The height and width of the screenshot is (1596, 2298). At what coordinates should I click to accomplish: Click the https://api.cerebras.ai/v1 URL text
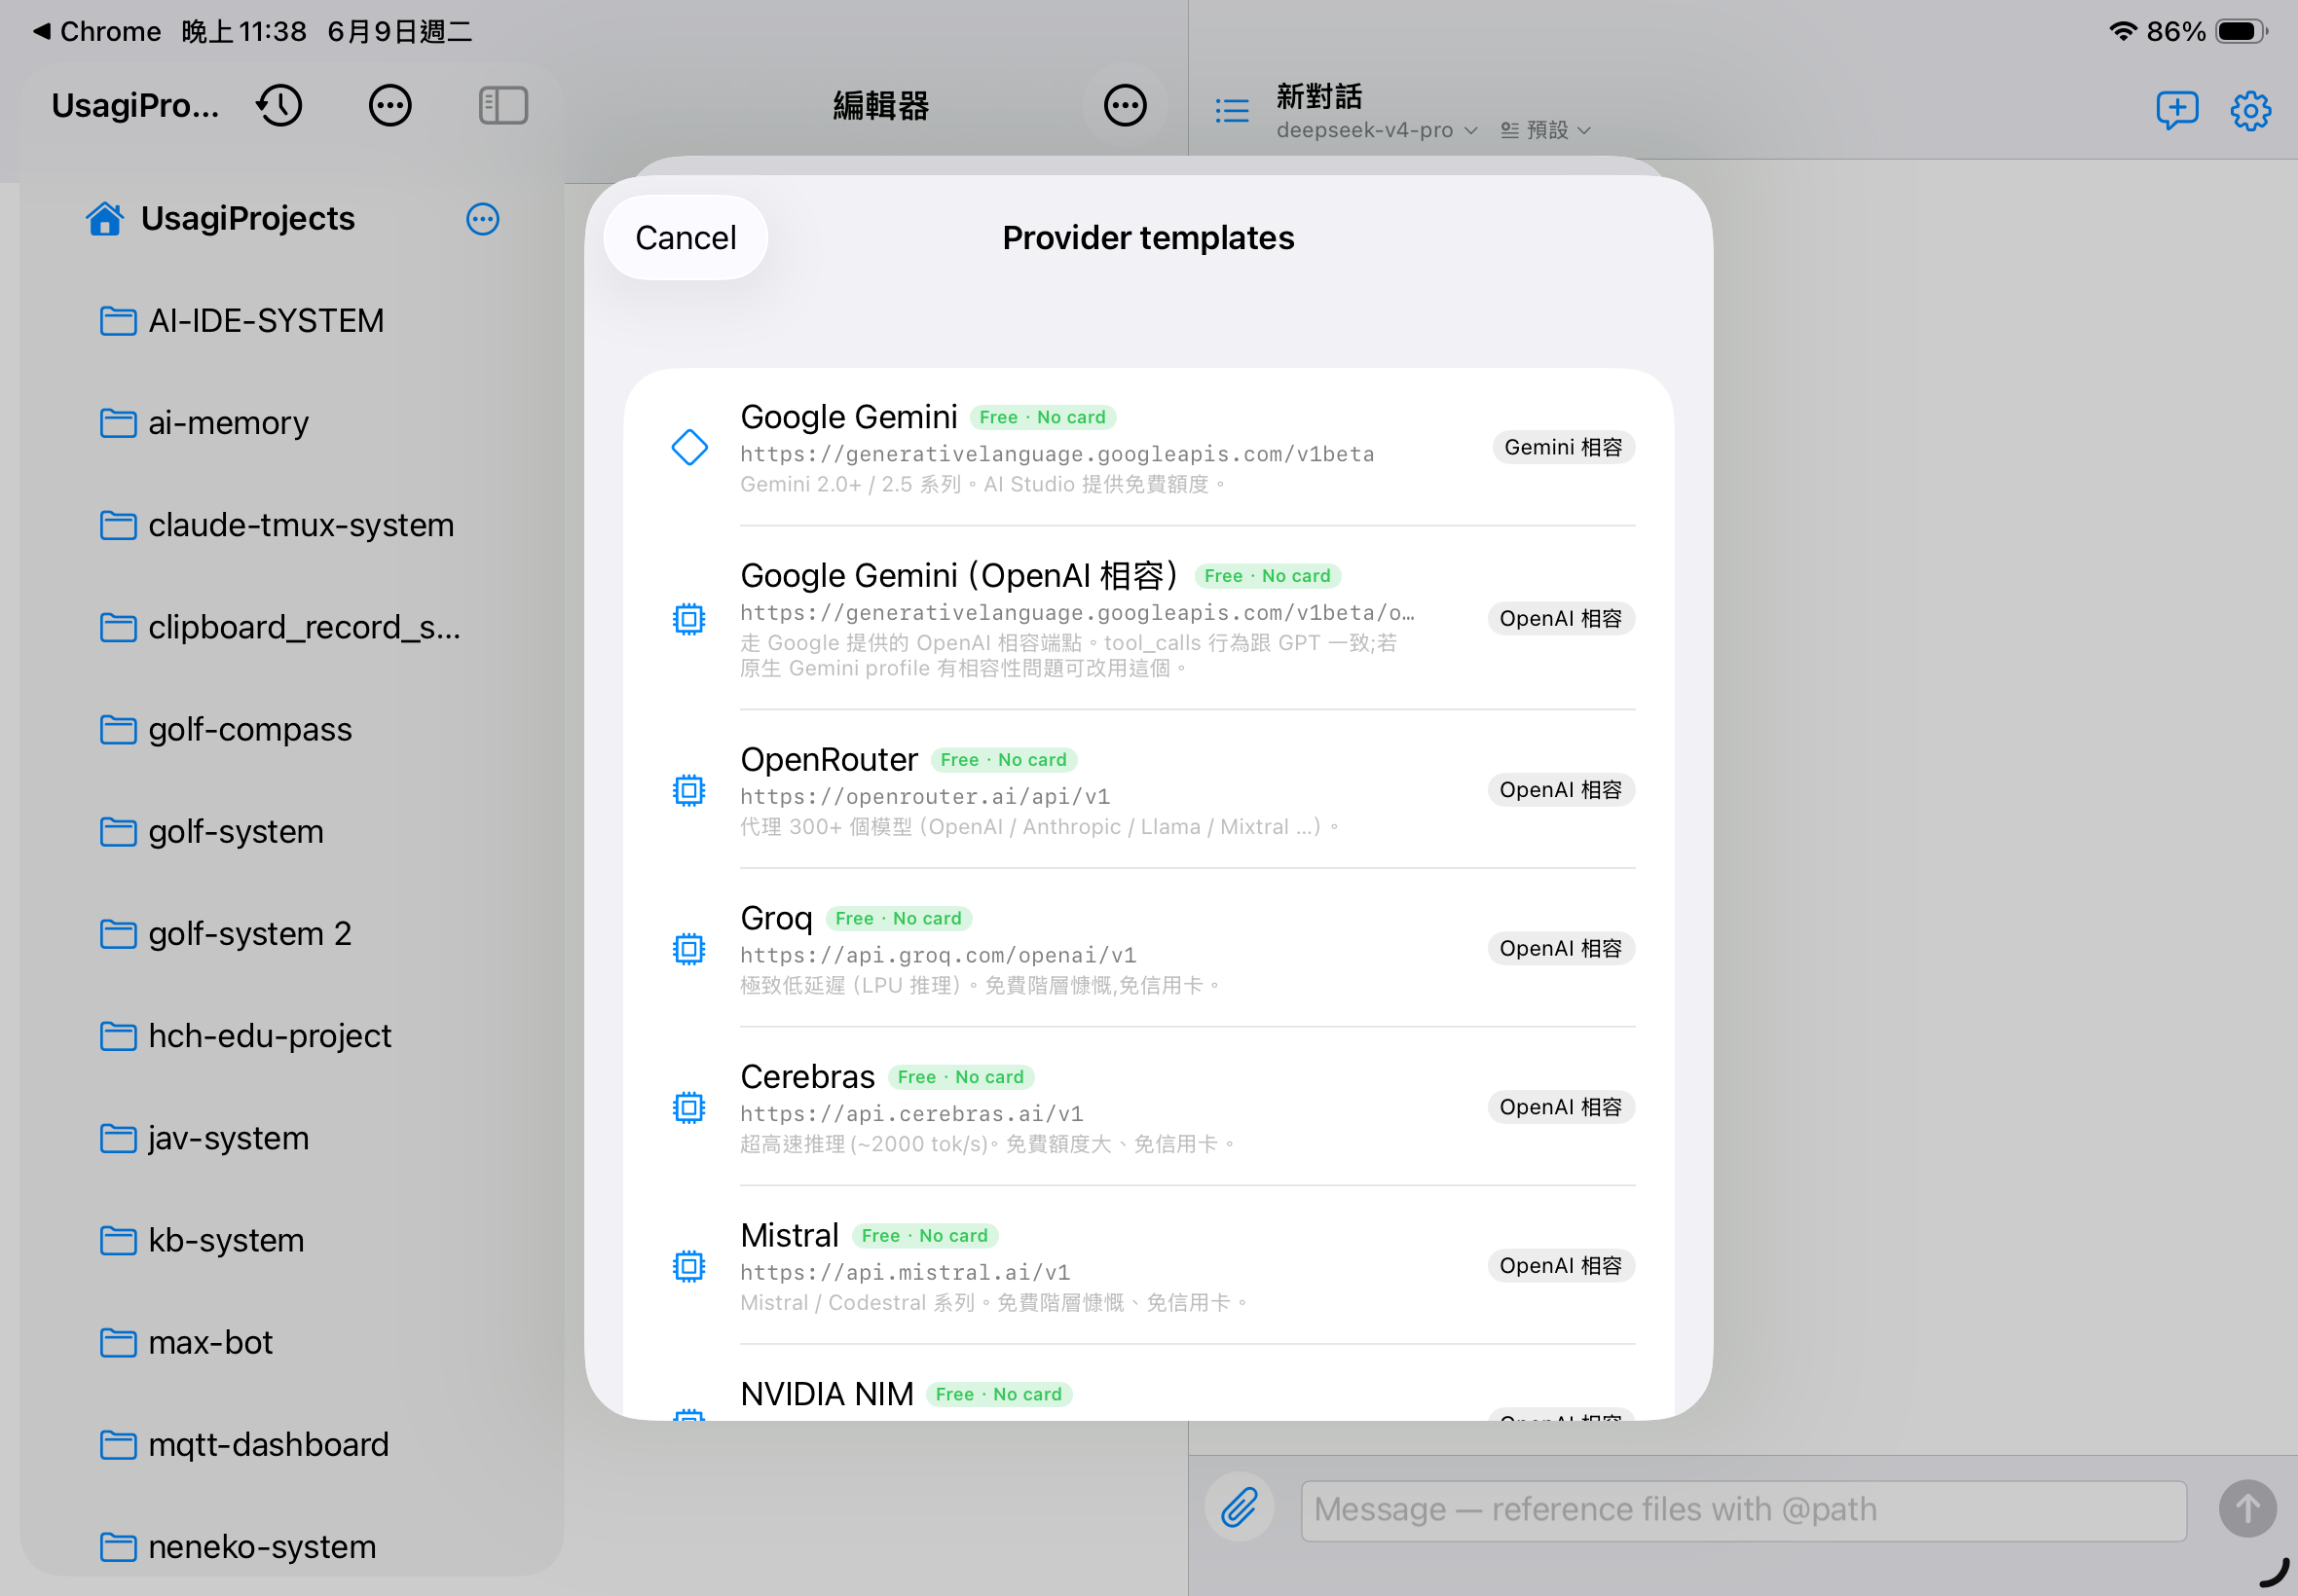911,1114
